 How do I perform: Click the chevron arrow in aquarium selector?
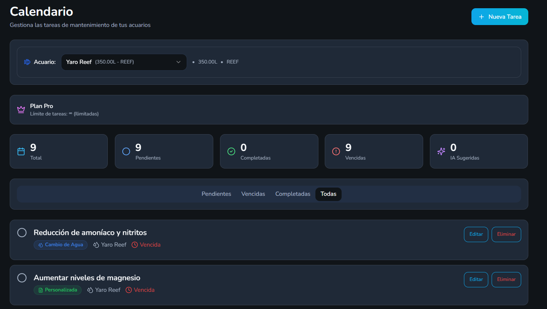(178, 62)
